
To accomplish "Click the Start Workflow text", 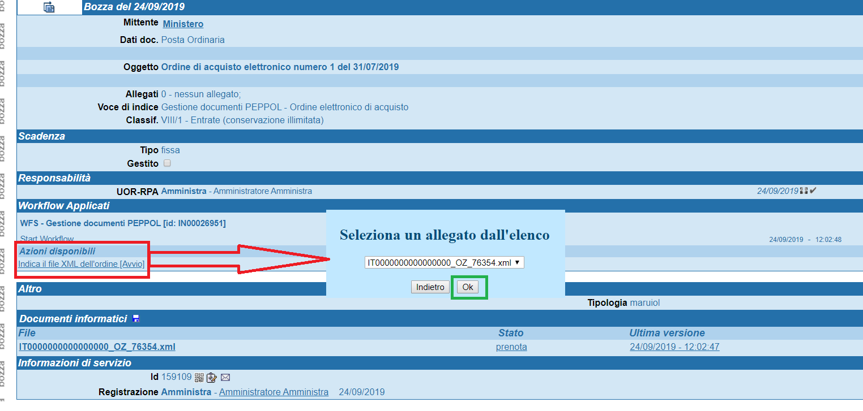I will tap(47, 239).
